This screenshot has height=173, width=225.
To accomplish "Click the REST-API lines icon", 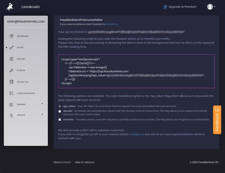I will point(11,59).
